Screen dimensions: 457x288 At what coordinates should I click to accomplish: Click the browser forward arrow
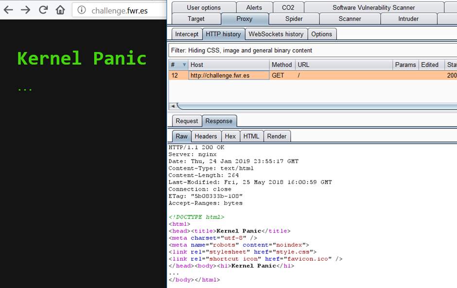25,10
